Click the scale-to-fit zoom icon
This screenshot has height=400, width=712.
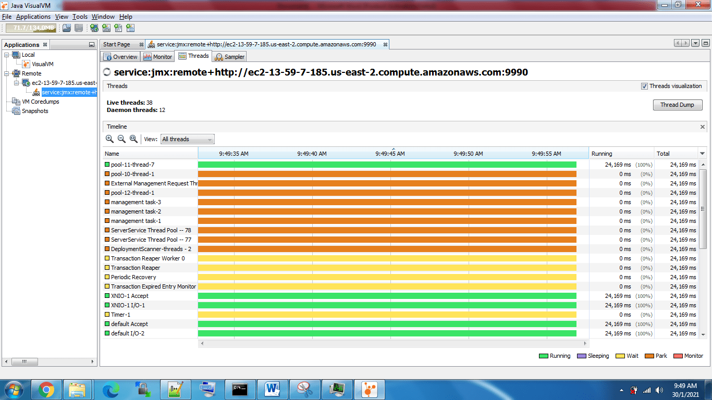pyautogui.click(x=133, y=139)
